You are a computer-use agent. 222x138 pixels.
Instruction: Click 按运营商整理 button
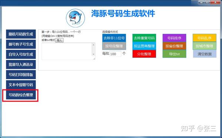(144, 46)
